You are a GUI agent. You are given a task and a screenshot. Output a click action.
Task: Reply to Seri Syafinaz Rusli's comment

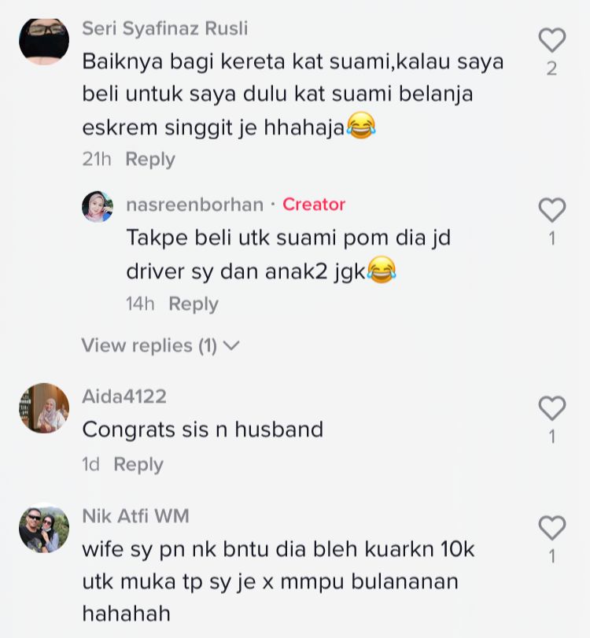[150, 159]
